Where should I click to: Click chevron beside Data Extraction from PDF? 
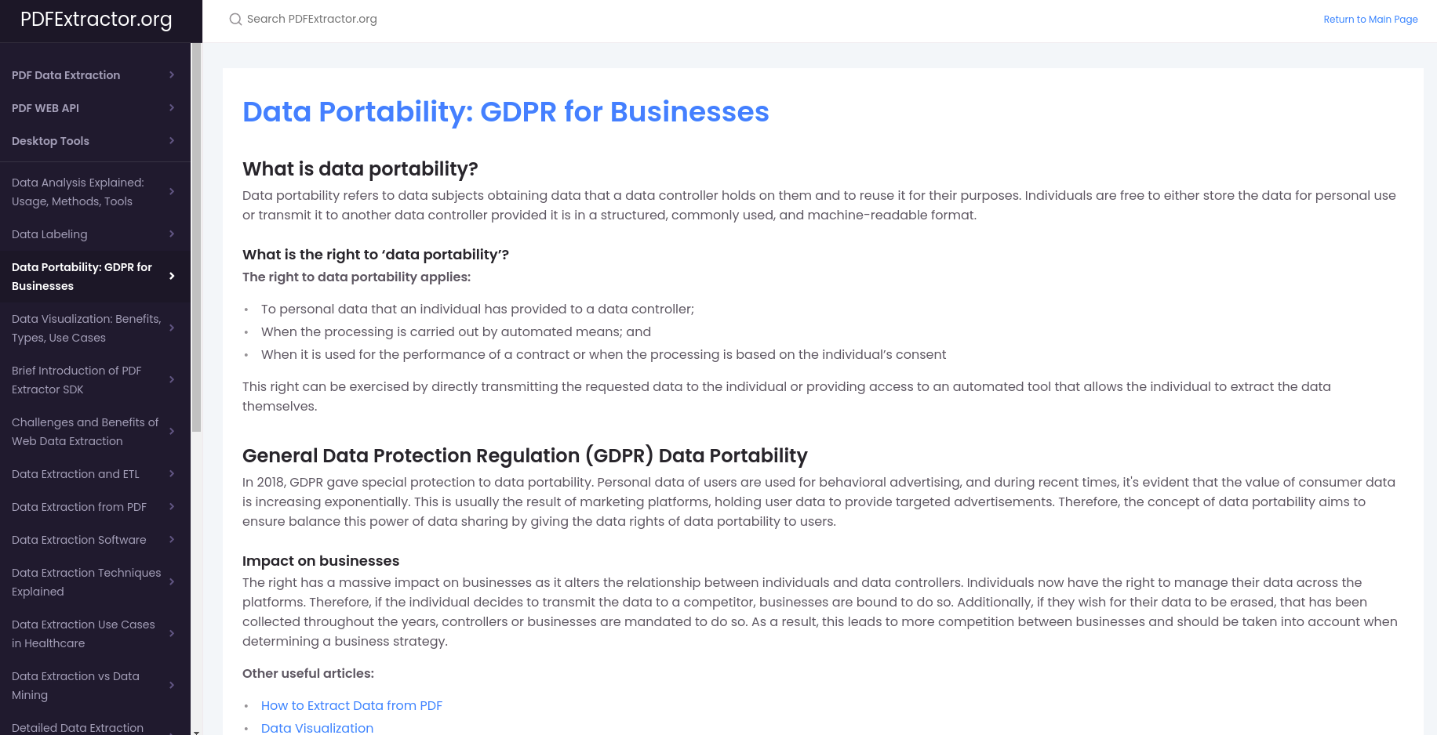pos(172,507)
